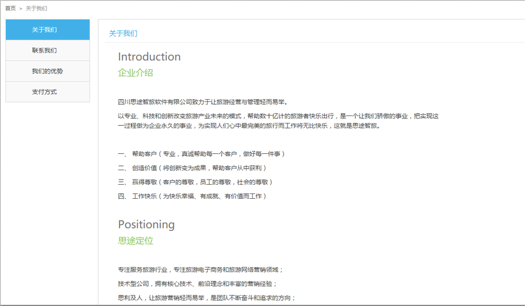Image resolution: width=525 pixels, height=306 pixels.
Task: Click the sentence starting 四川思途智旅软件有限公司
Action: pyautogui.click(x=202, y=102)
